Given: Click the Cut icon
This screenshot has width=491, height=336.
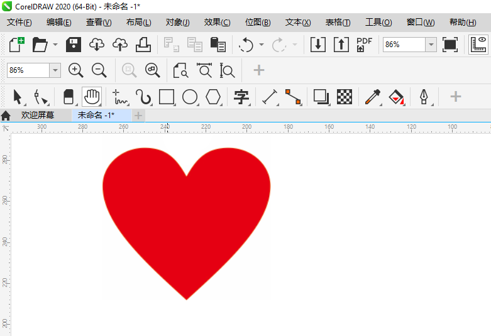Looking at the screenshot, I should point(171,45).
